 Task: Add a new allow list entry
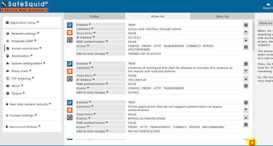(252, 143)
